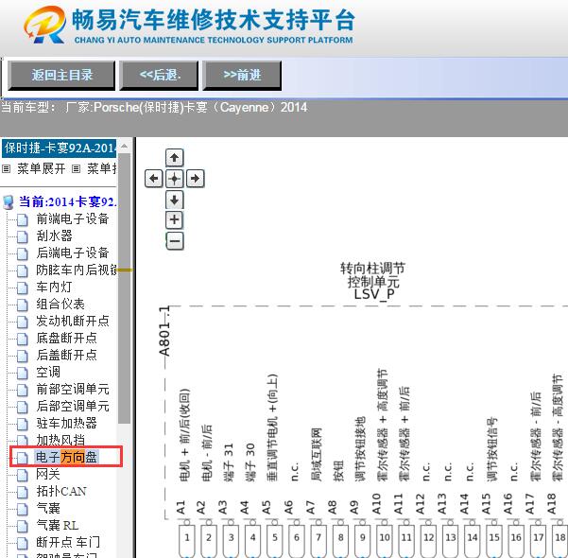This screenshot has width=568, height=558.
Task: Click connector pin 1 in diagram
Action: 187,540
